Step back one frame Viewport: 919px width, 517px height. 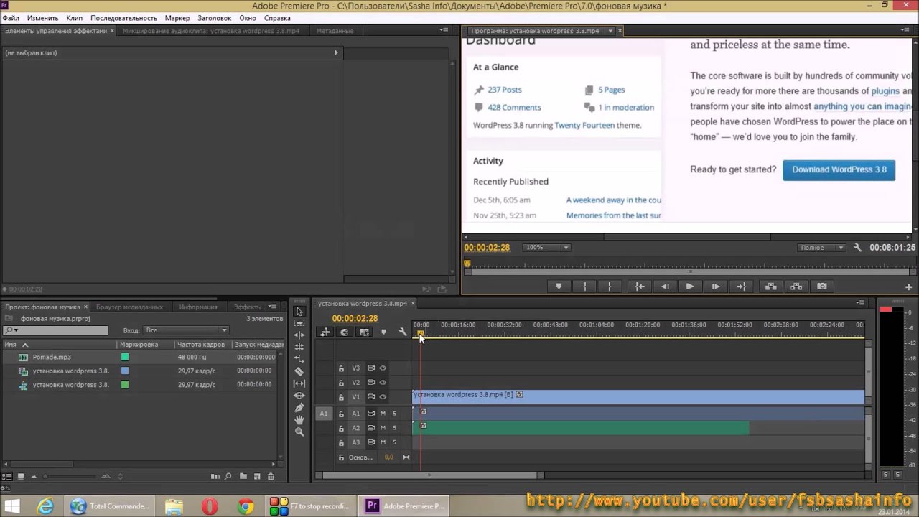coord(665,287)
